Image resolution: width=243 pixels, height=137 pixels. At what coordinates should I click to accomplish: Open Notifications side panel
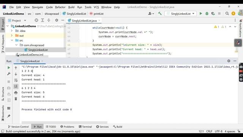point(240,28)
